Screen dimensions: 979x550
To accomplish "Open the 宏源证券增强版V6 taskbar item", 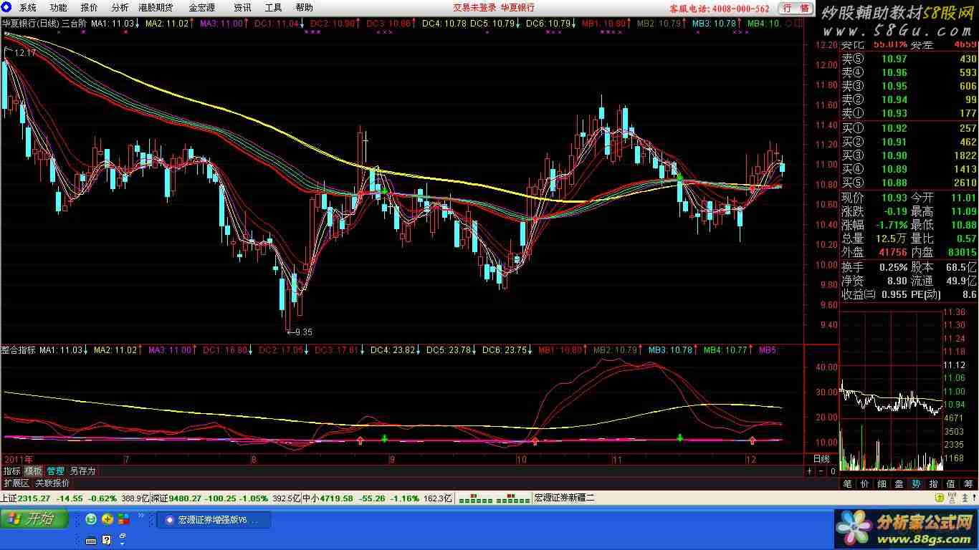I will click(214, 520).
